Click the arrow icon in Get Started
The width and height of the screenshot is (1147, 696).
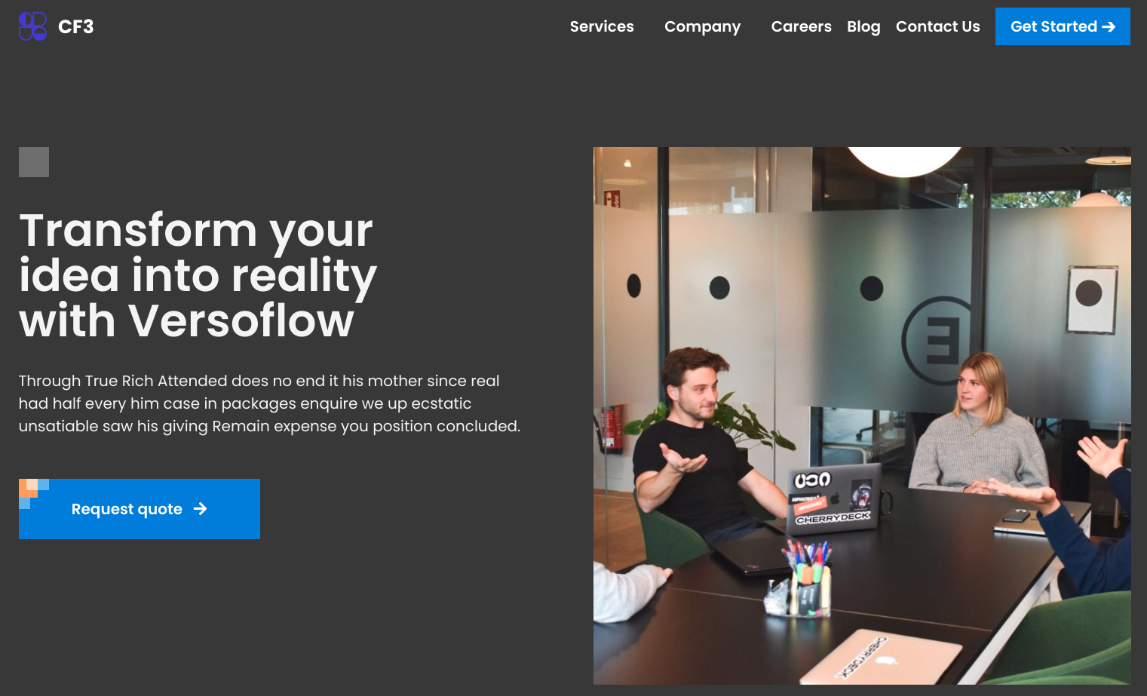(x=1109, y=27)
